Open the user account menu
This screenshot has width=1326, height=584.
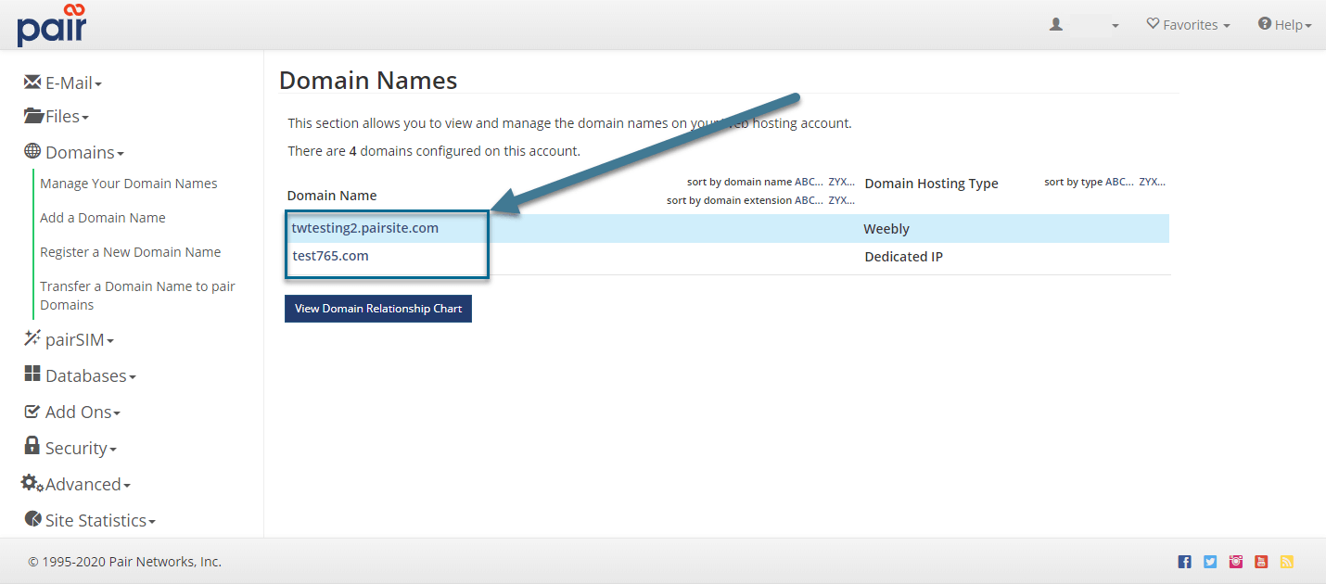coord(1084,25)
